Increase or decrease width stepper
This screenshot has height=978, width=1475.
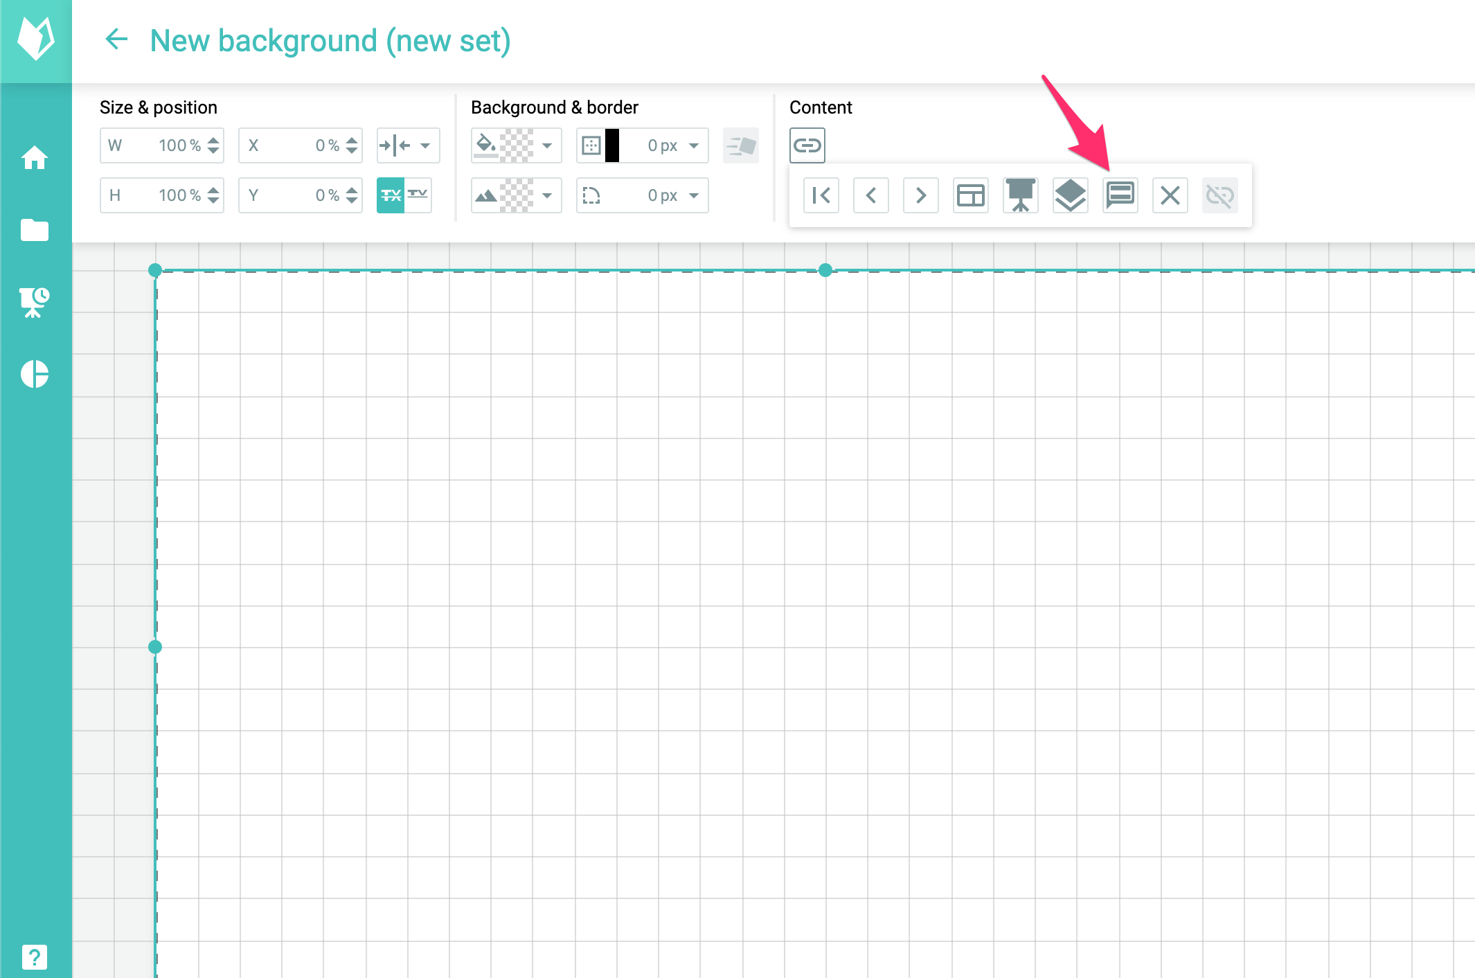(213, 145)
